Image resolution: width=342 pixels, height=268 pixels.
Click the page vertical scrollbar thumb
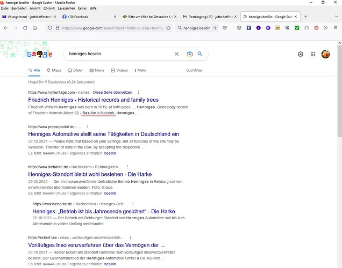click(x=340, y=91)
